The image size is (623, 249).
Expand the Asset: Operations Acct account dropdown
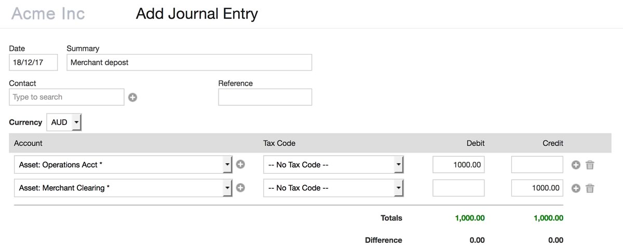click(227, 164)
